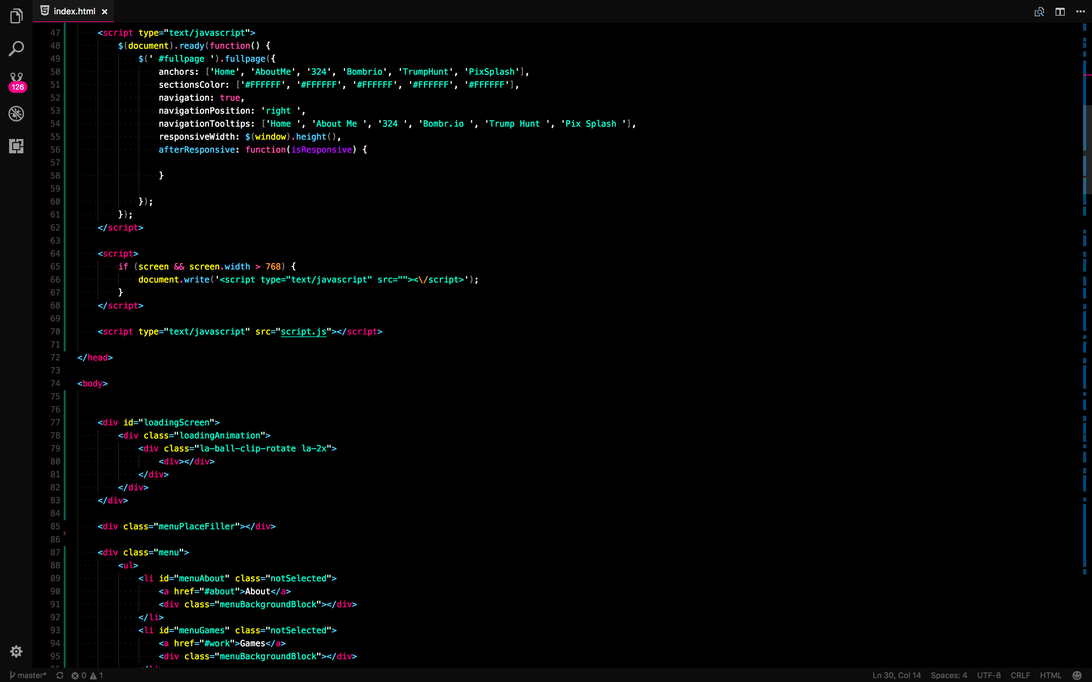Follow the script.js link
Screen dimensions: 1092x682
pyautogui.click(x=303, y=332)
